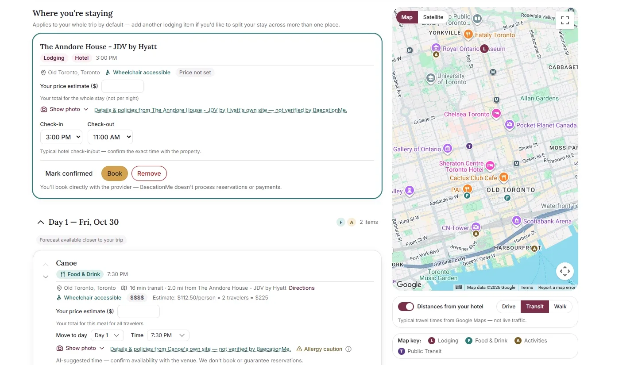Open Directions link for Canoe
Screen dimensions: 638x365
302,288
